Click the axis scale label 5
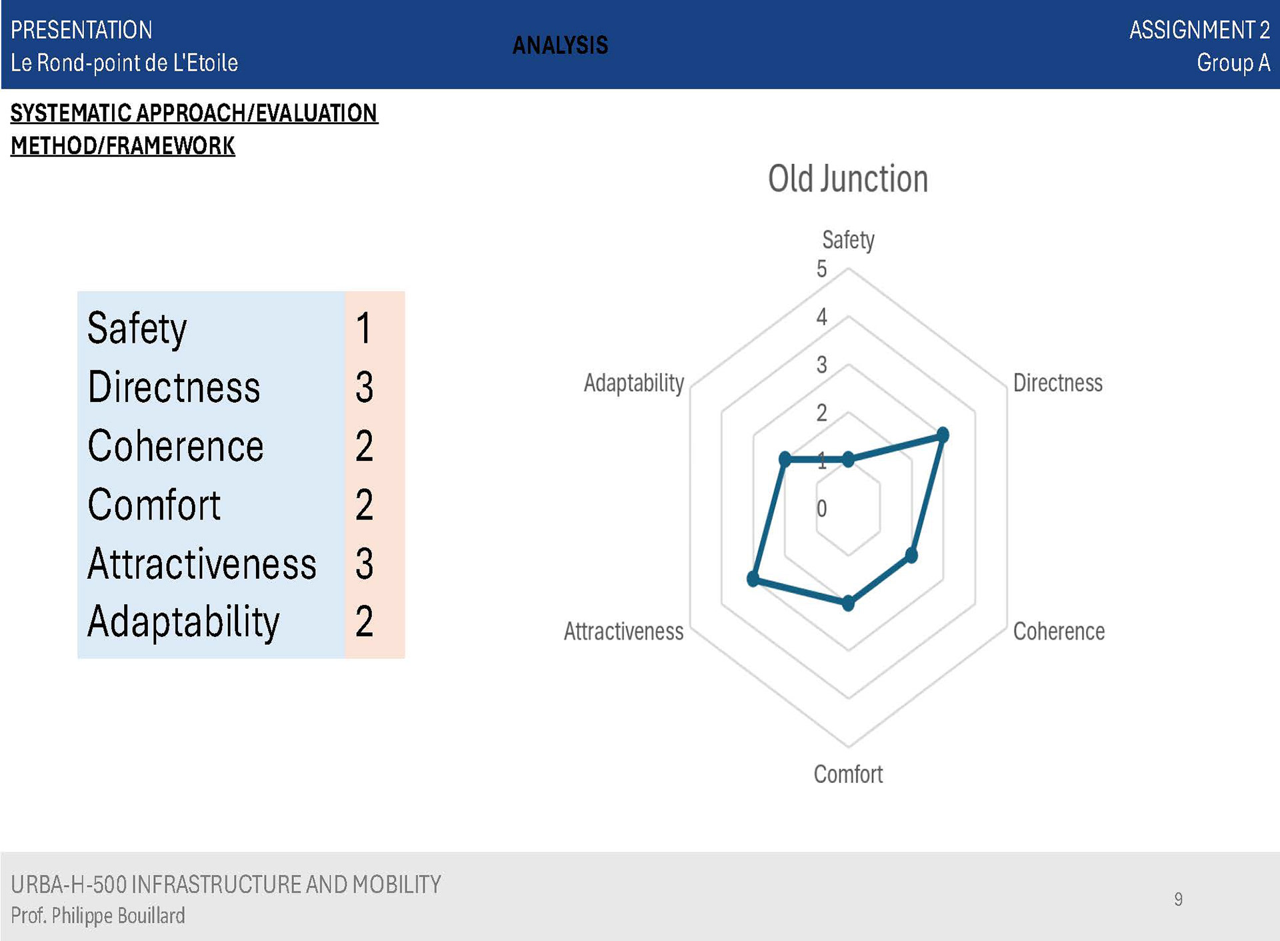This screenshot has width=1280, height=941. [821, 269]
